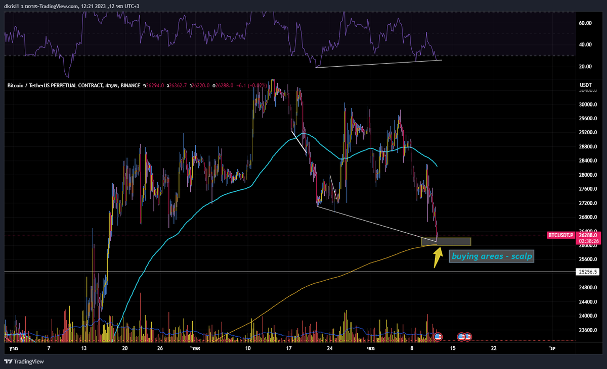Click the TradingView logo
The width and height of the screenshot is (607, 369).
tap(24, 361)
